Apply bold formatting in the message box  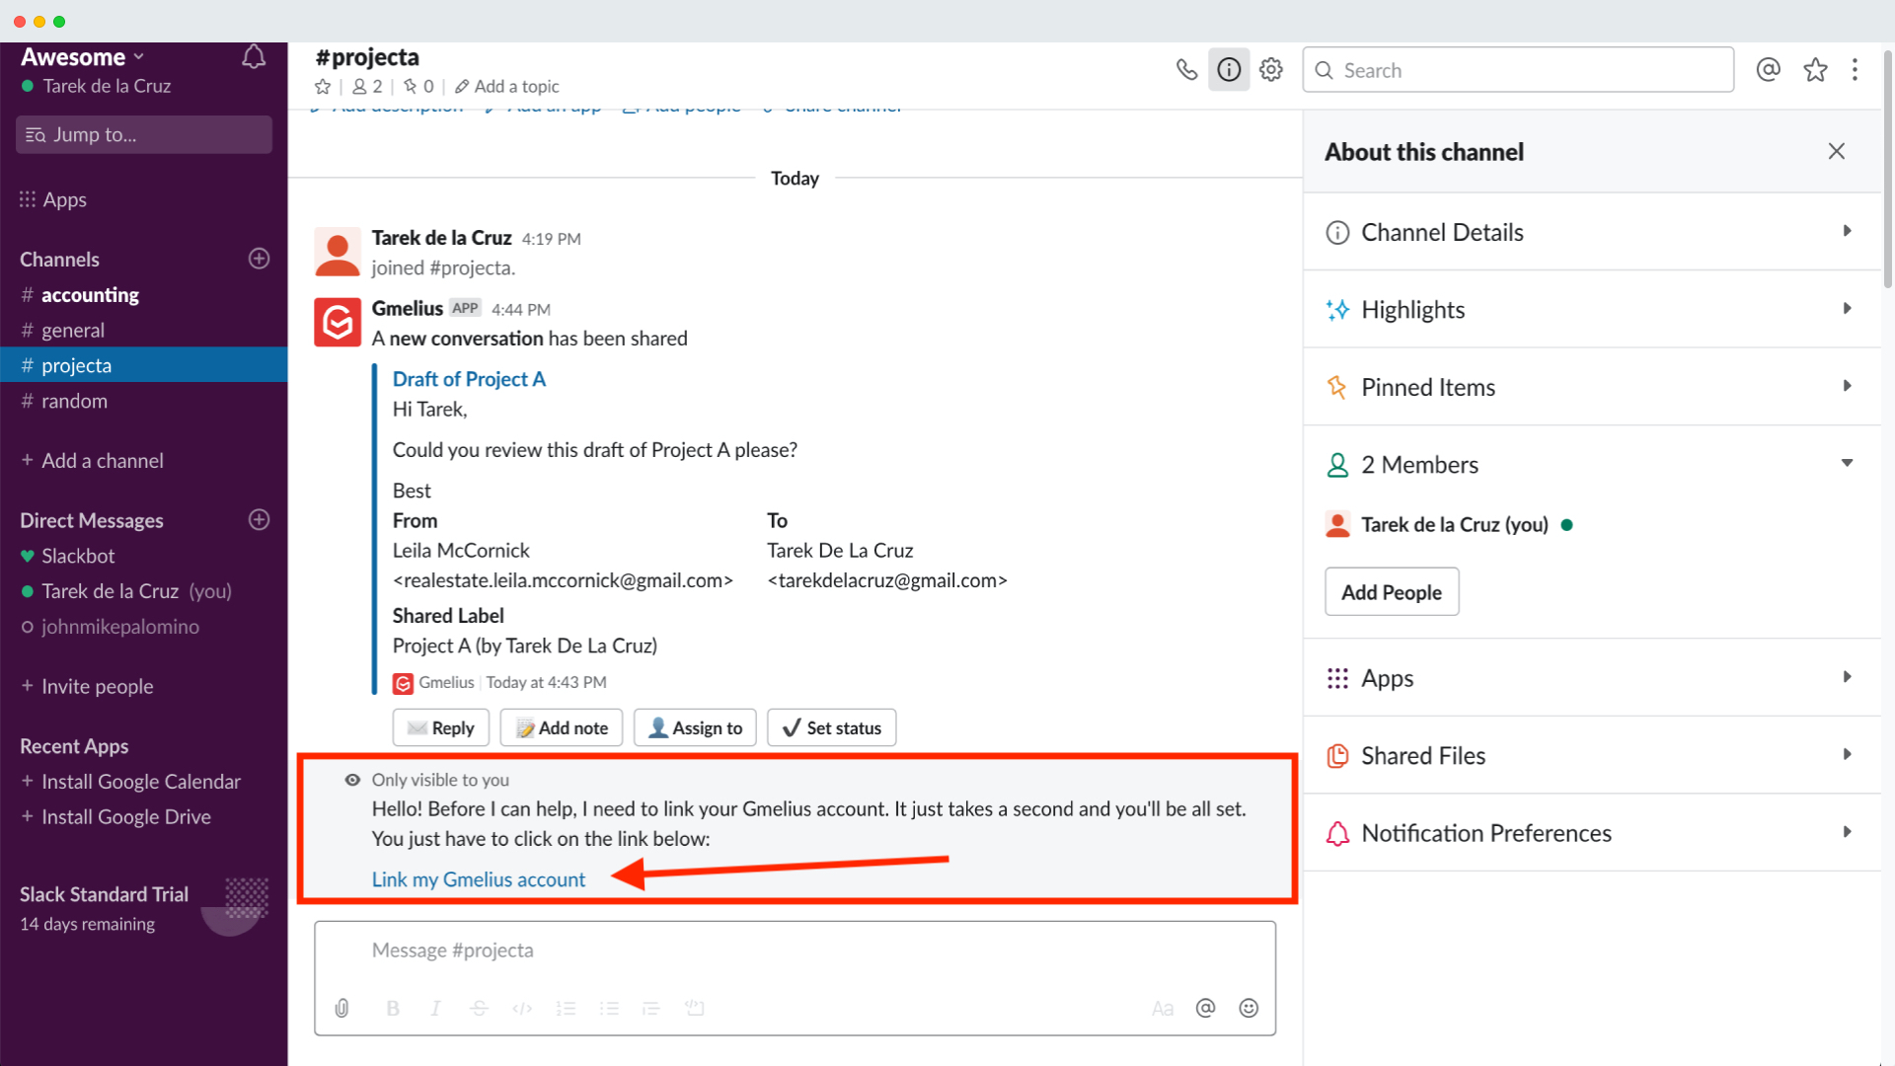point(393,1008)
